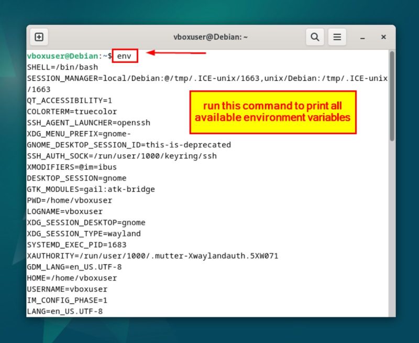Image resolution: width=419 pixels, height=343 pixels.
Task: Click the green vboxuser@Debian prompt text
Action: (62, 56)
